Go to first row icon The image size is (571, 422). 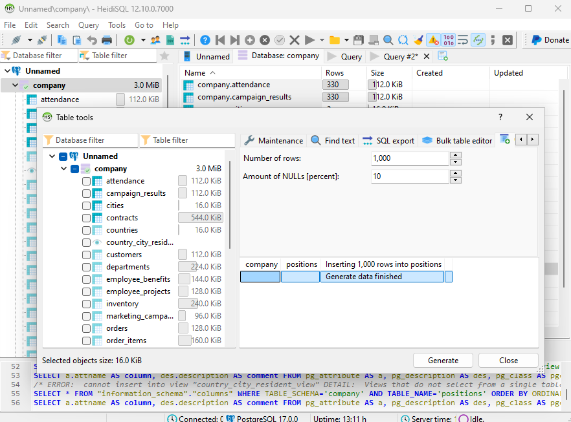[x=220, y=40]
